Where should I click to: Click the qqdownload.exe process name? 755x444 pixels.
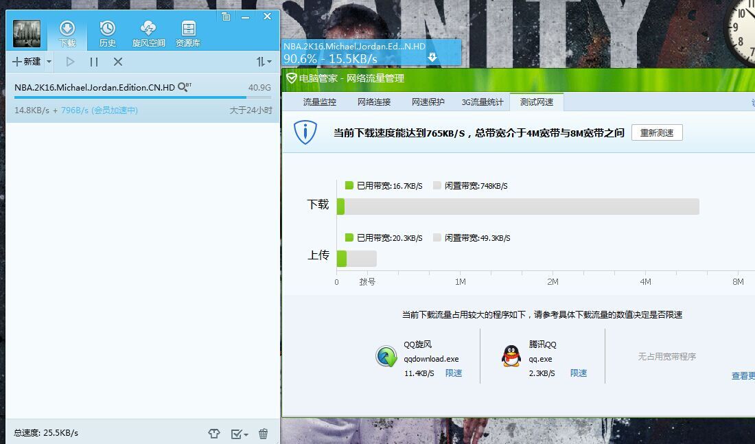pos(432,359)
